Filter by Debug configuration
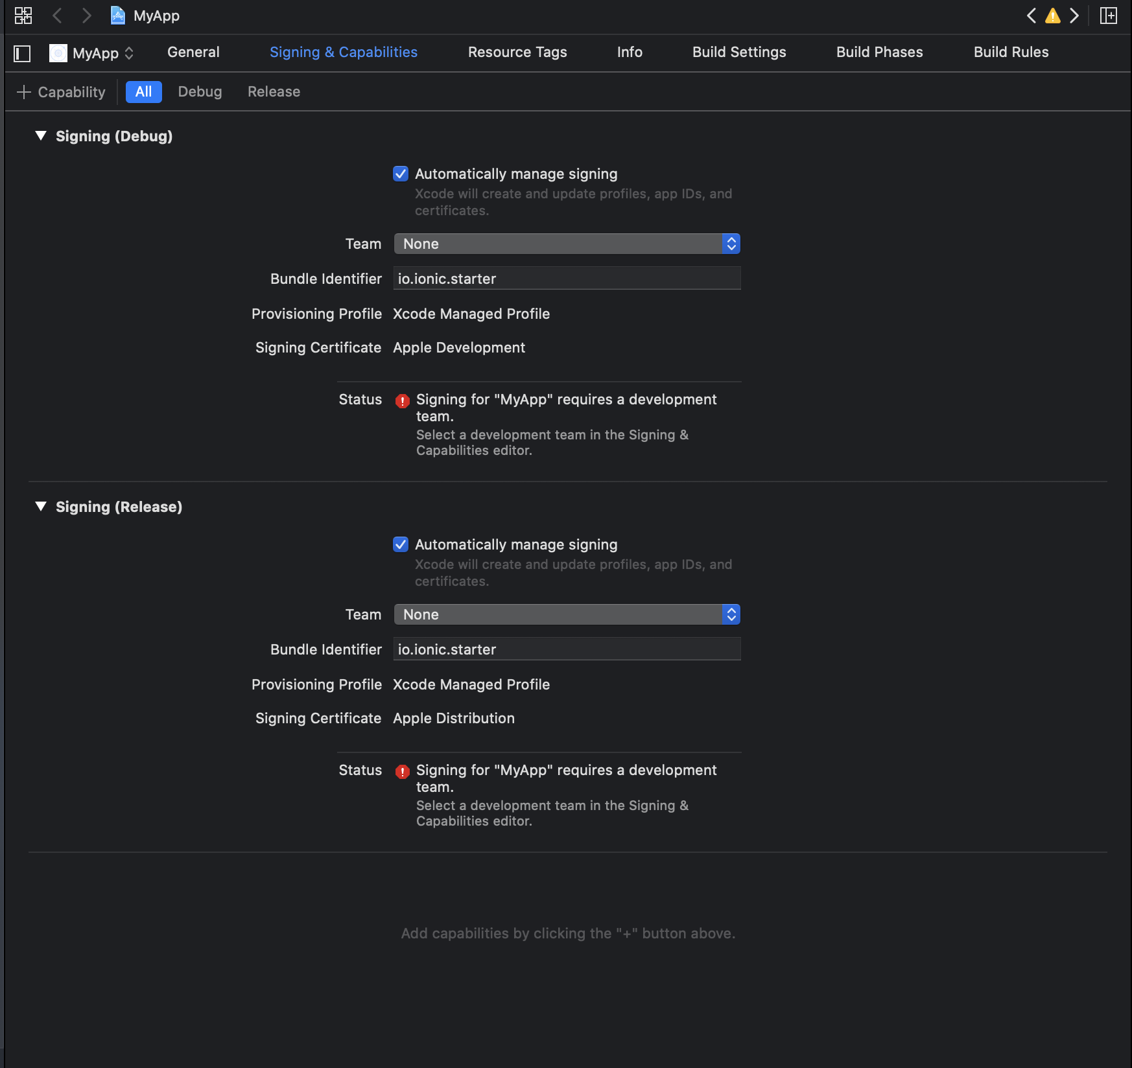The width and height of the screenshot is (1132, 1068). (200, 91)
